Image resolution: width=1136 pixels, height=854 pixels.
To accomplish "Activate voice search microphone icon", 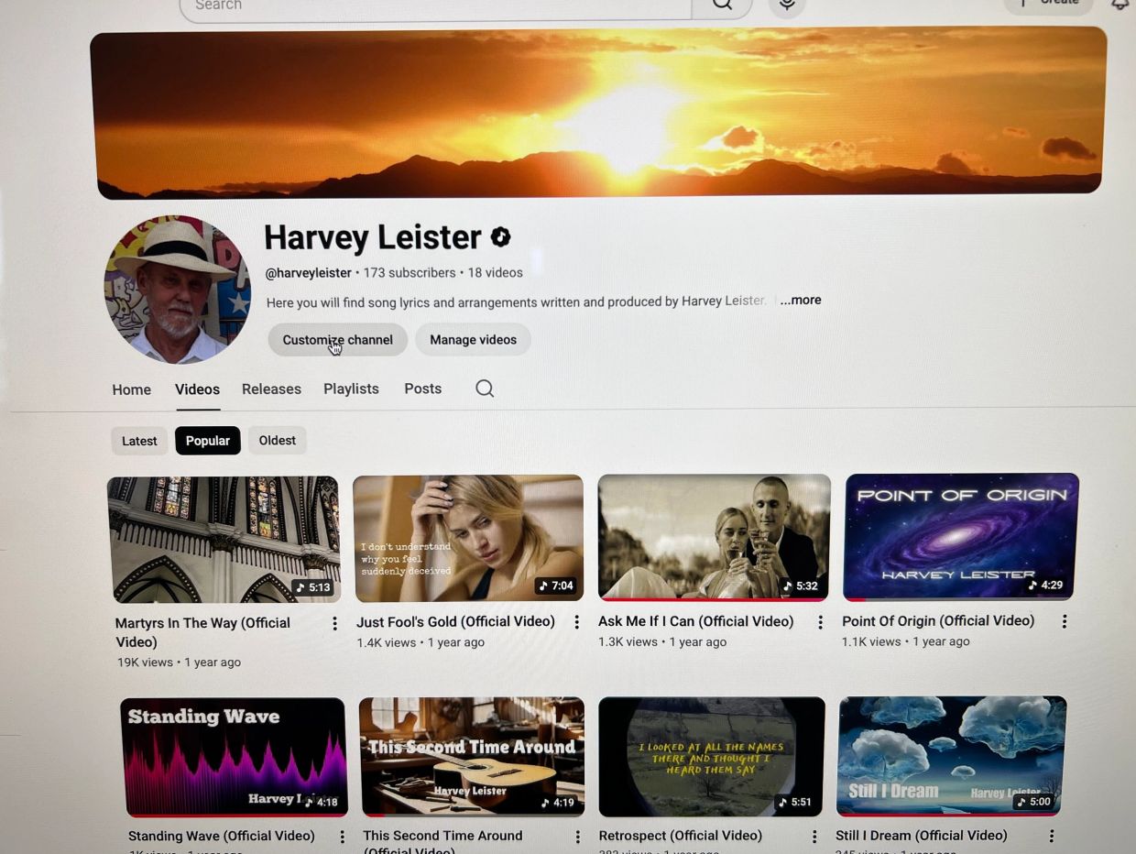I will point(786,5).
